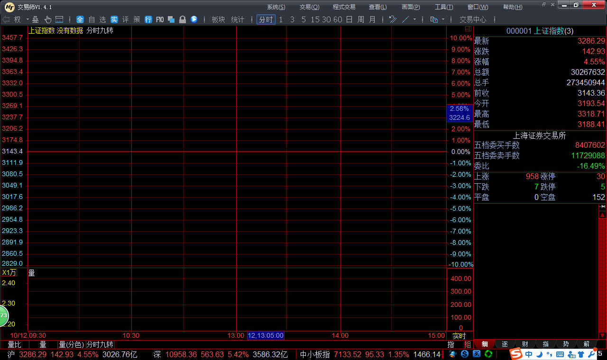Click the overlapping windows icon
The image size is (607, 360).
[171, 19]
